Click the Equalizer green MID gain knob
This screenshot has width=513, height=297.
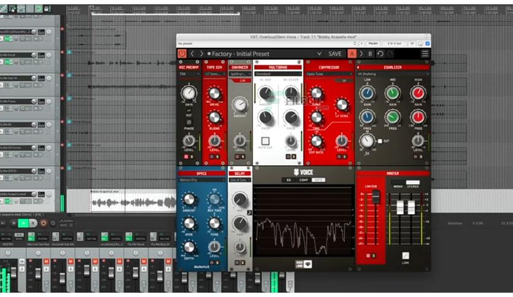point(393,93)
